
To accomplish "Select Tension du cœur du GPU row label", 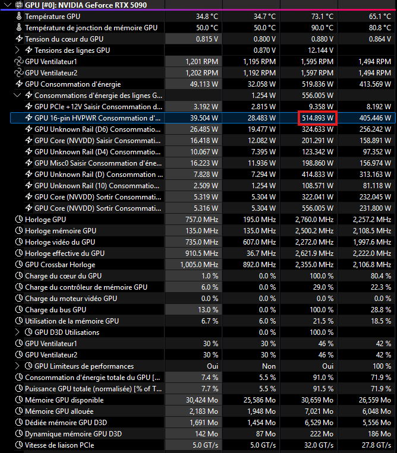I will tap(64, 39).
